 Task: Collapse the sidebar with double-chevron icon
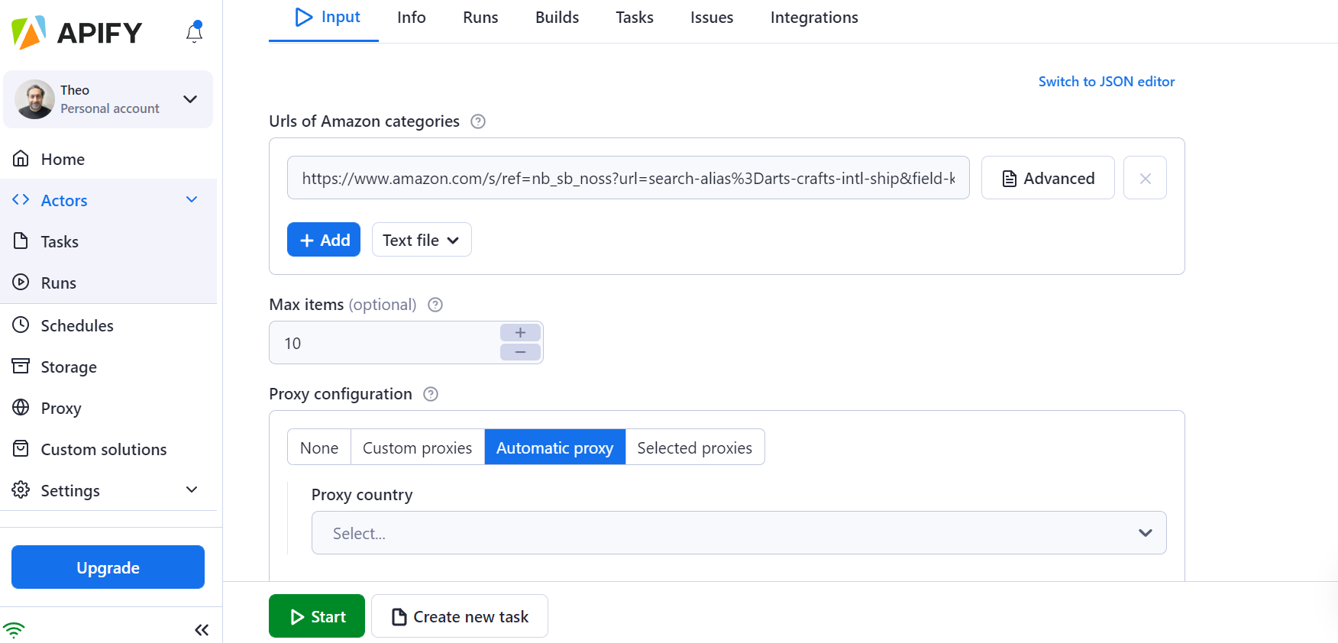point(202,630)
